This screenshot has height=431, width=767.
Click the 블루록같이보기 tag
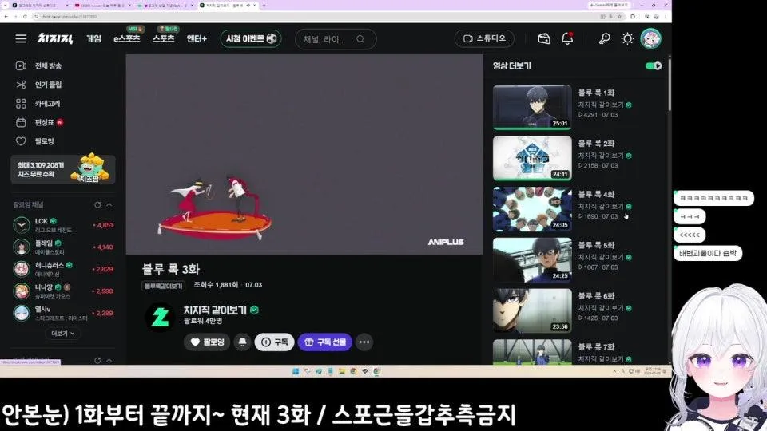pyautogui.click(x=163, y=286)
